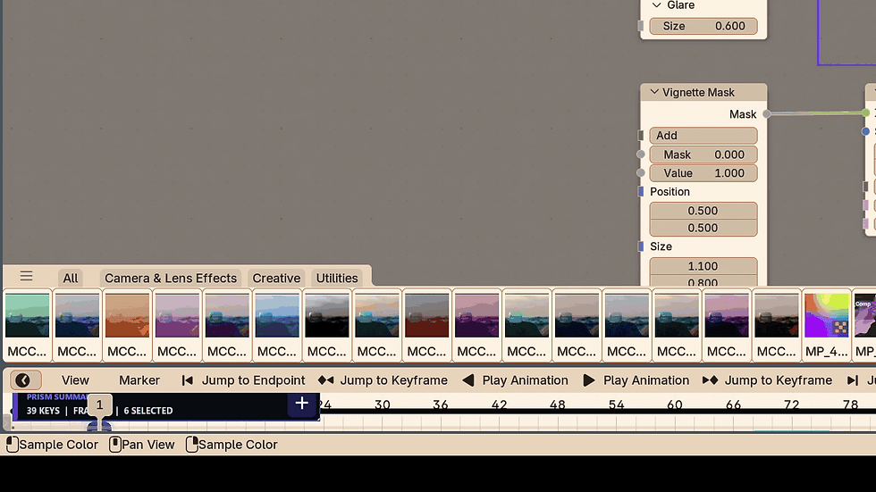This screenshot has width=876, height=492.
Task: Click the 'Position' label in Vignette Mask
Action: pos(670,192)
